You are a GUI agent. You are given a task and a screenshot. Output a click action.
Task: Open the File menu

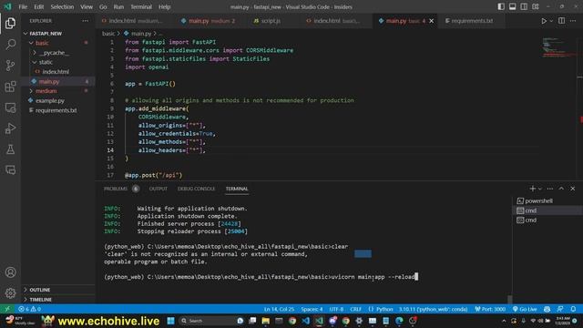click(x=23, y=6)
